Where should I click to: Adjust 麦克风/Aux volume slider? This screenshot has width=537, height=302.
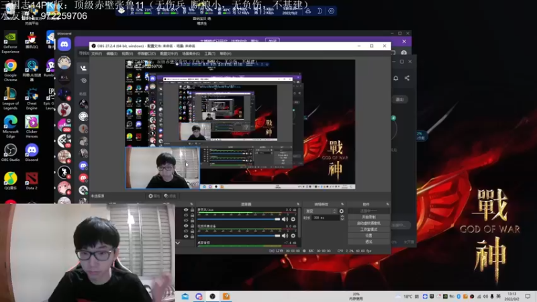(239, 219)
